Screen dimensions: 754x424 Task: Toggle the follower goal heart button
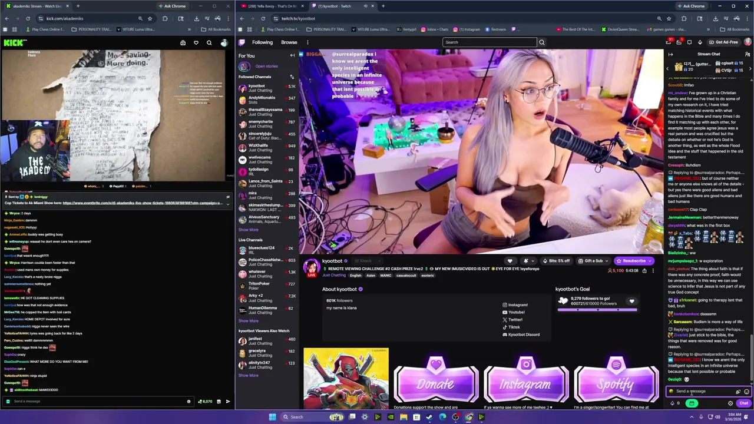631,302
